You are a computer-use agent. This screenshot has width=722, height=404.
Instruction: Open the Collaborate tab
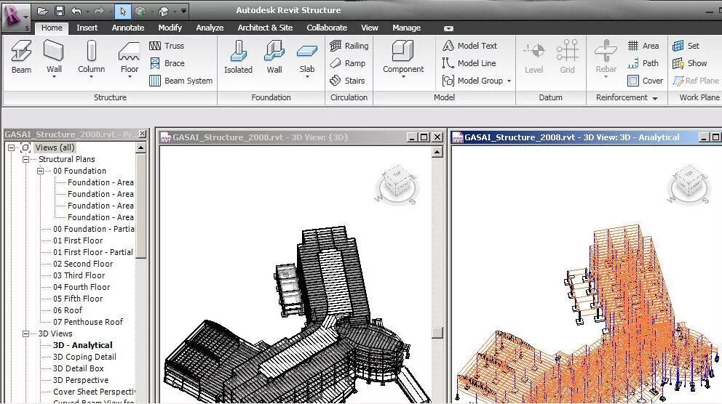click(x=327, y=28)
